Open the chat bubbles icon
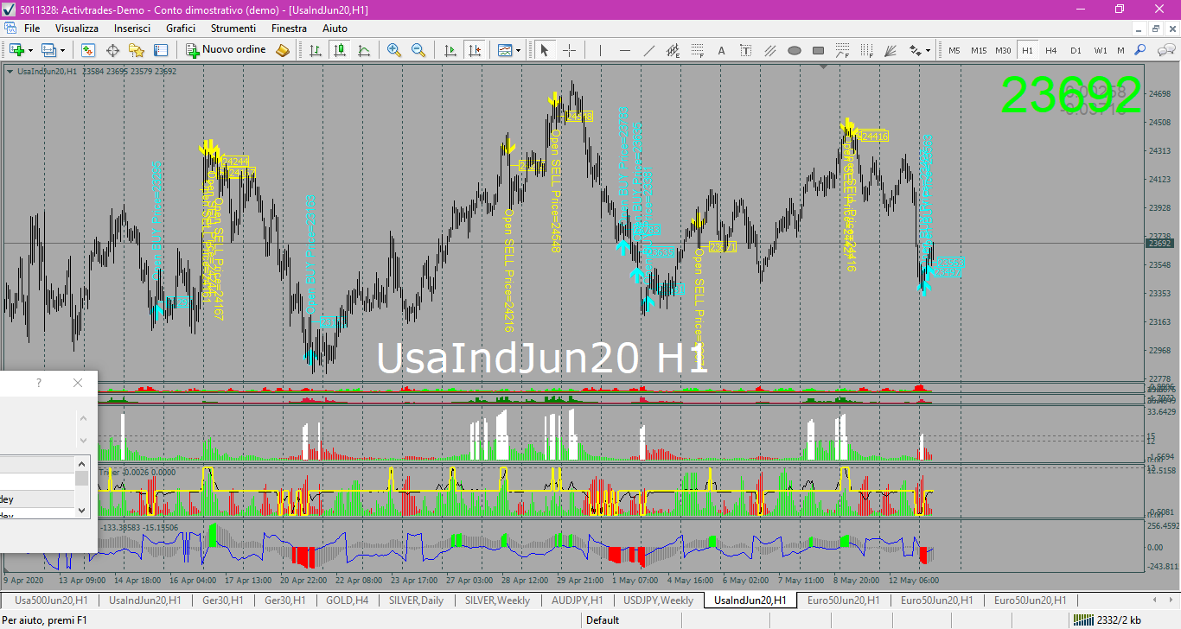The width and height of the screenshot is (1181, 629). (1165, 50)
